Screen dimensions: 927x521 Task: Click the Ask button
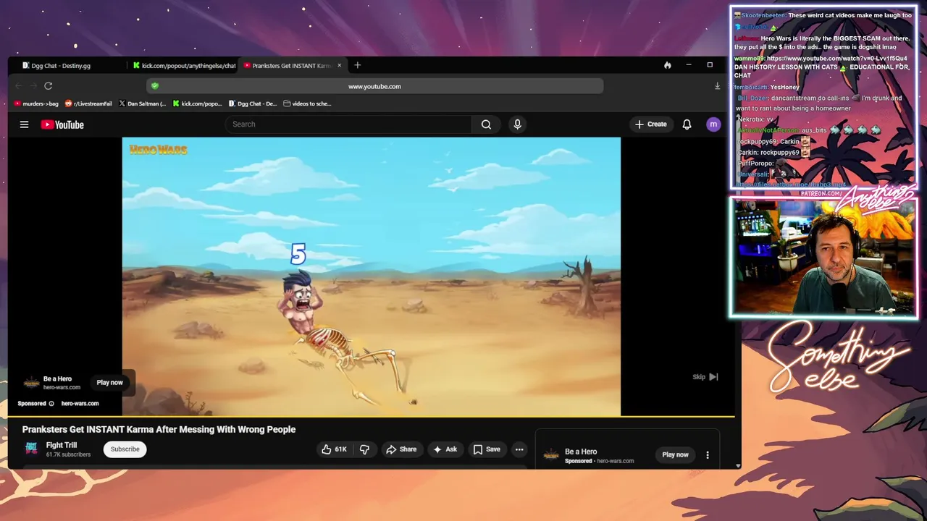click(x=445, y=449)
